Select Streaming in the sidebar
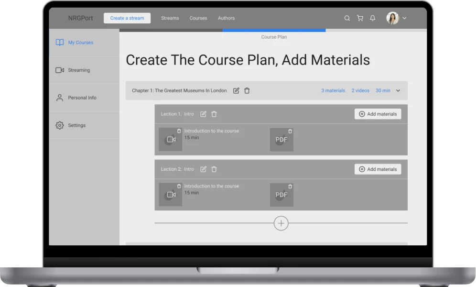This screenshot has width=476, height=287. [84, 70]
